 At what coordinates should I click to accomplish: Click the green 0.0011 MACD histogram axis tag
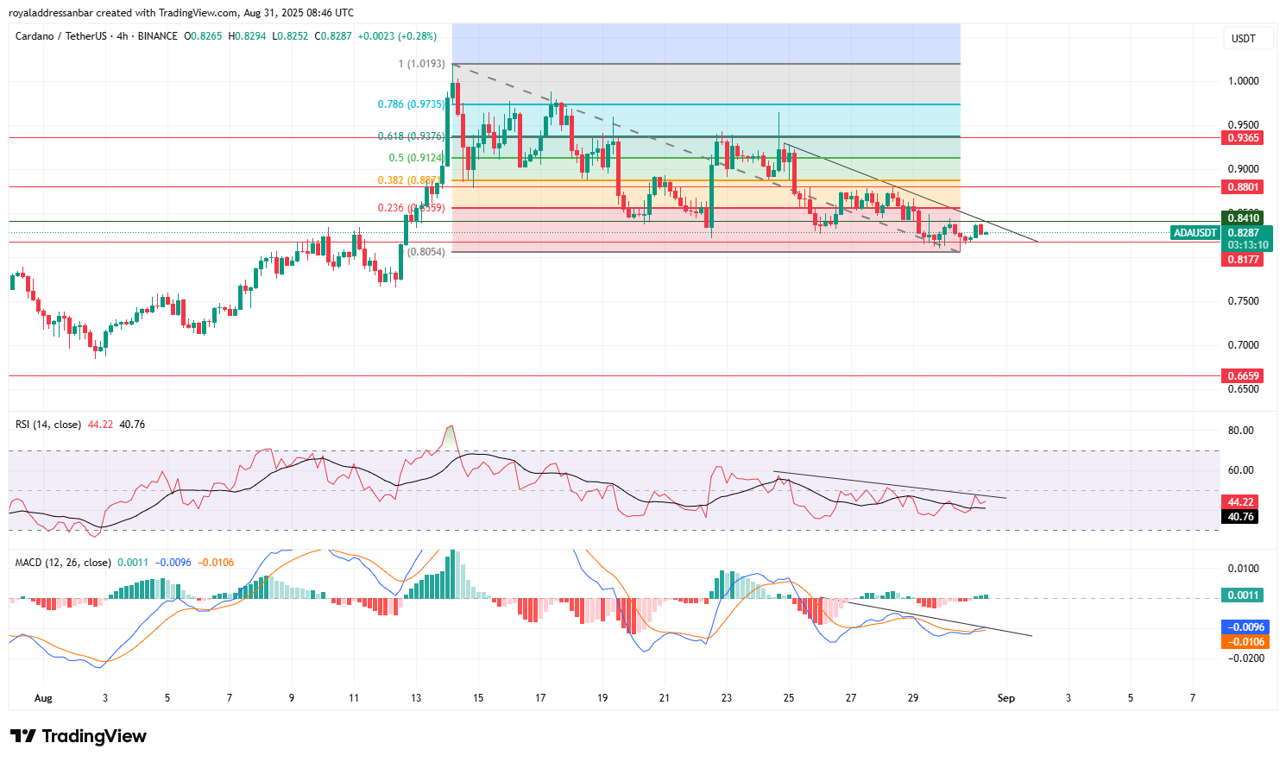tap(1243, 595)
